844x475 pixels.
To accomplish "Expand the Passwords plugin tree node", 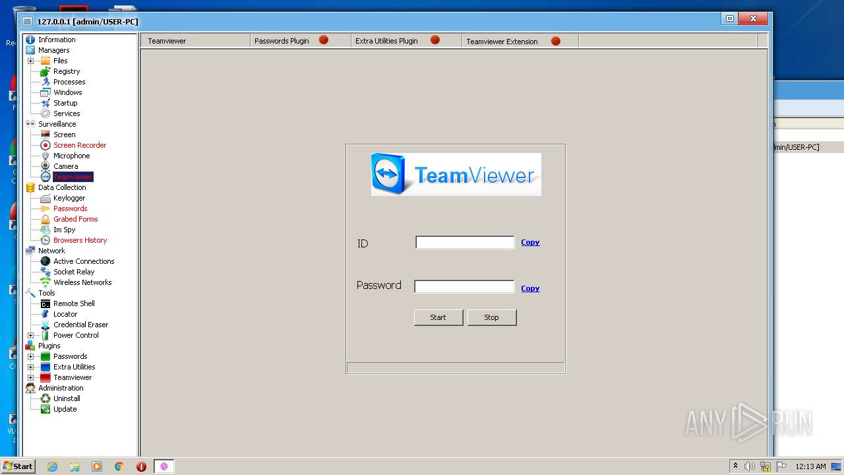I will point(30,356).
